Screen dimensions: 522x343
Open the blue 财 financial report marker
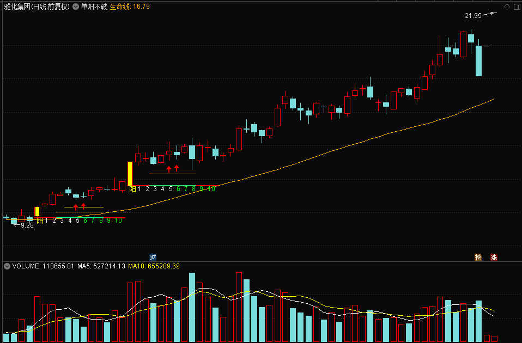click(153, 257)
